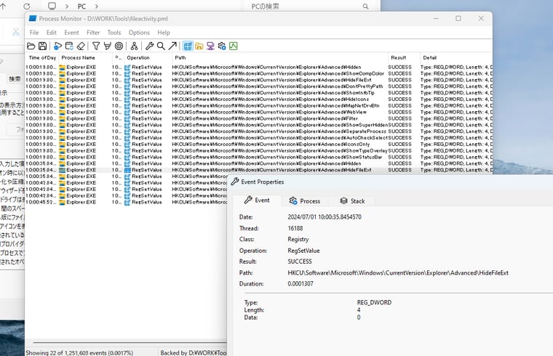Image resolution: width=553 pixels, height=356 pixels.
Task: Switch to the Process tab
Action: tap(305, 201)
